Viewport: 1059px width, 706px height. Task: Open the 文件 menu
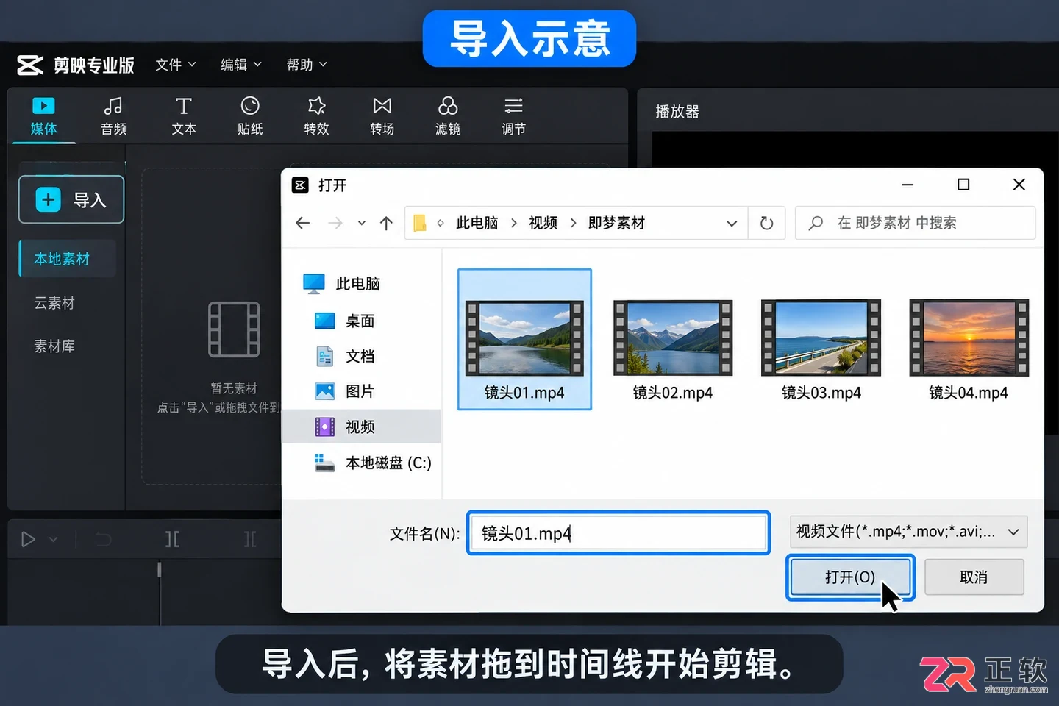click(x=176, y=65)
